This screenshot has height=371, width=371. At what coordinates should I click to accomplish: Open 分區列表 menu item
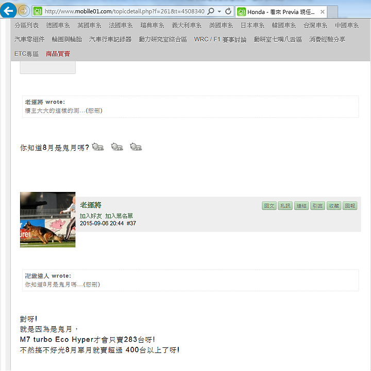[26, 25]
